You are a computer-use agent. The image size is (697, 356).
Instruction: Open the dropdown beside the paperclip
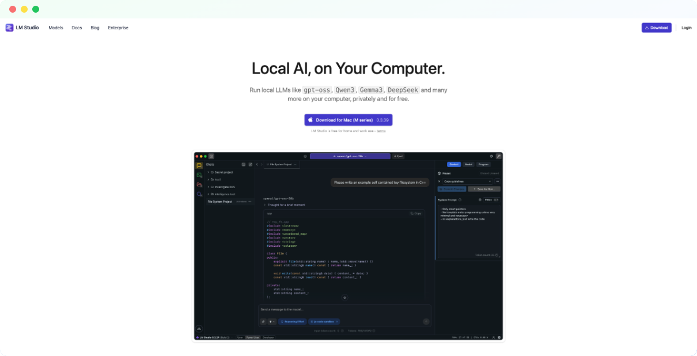(x=272, y=321)
